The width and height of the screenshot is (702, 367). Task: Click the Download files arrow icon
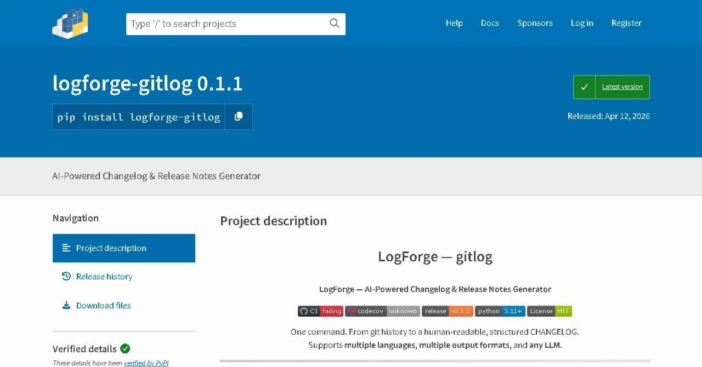[x=66, y=306]
